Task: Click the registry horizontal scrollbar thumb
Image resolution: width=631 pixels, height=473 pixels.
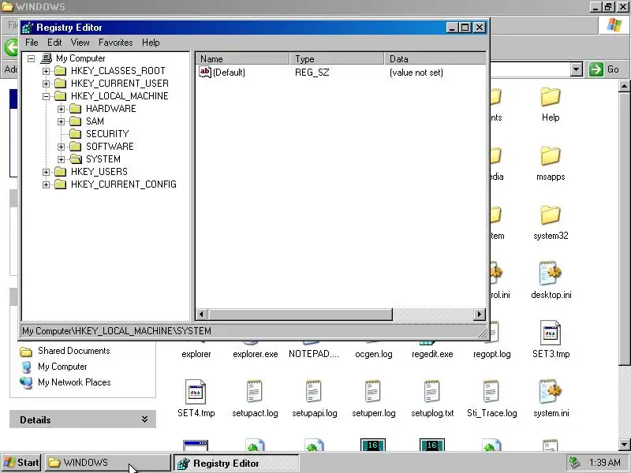Action: tap(301, 314)
